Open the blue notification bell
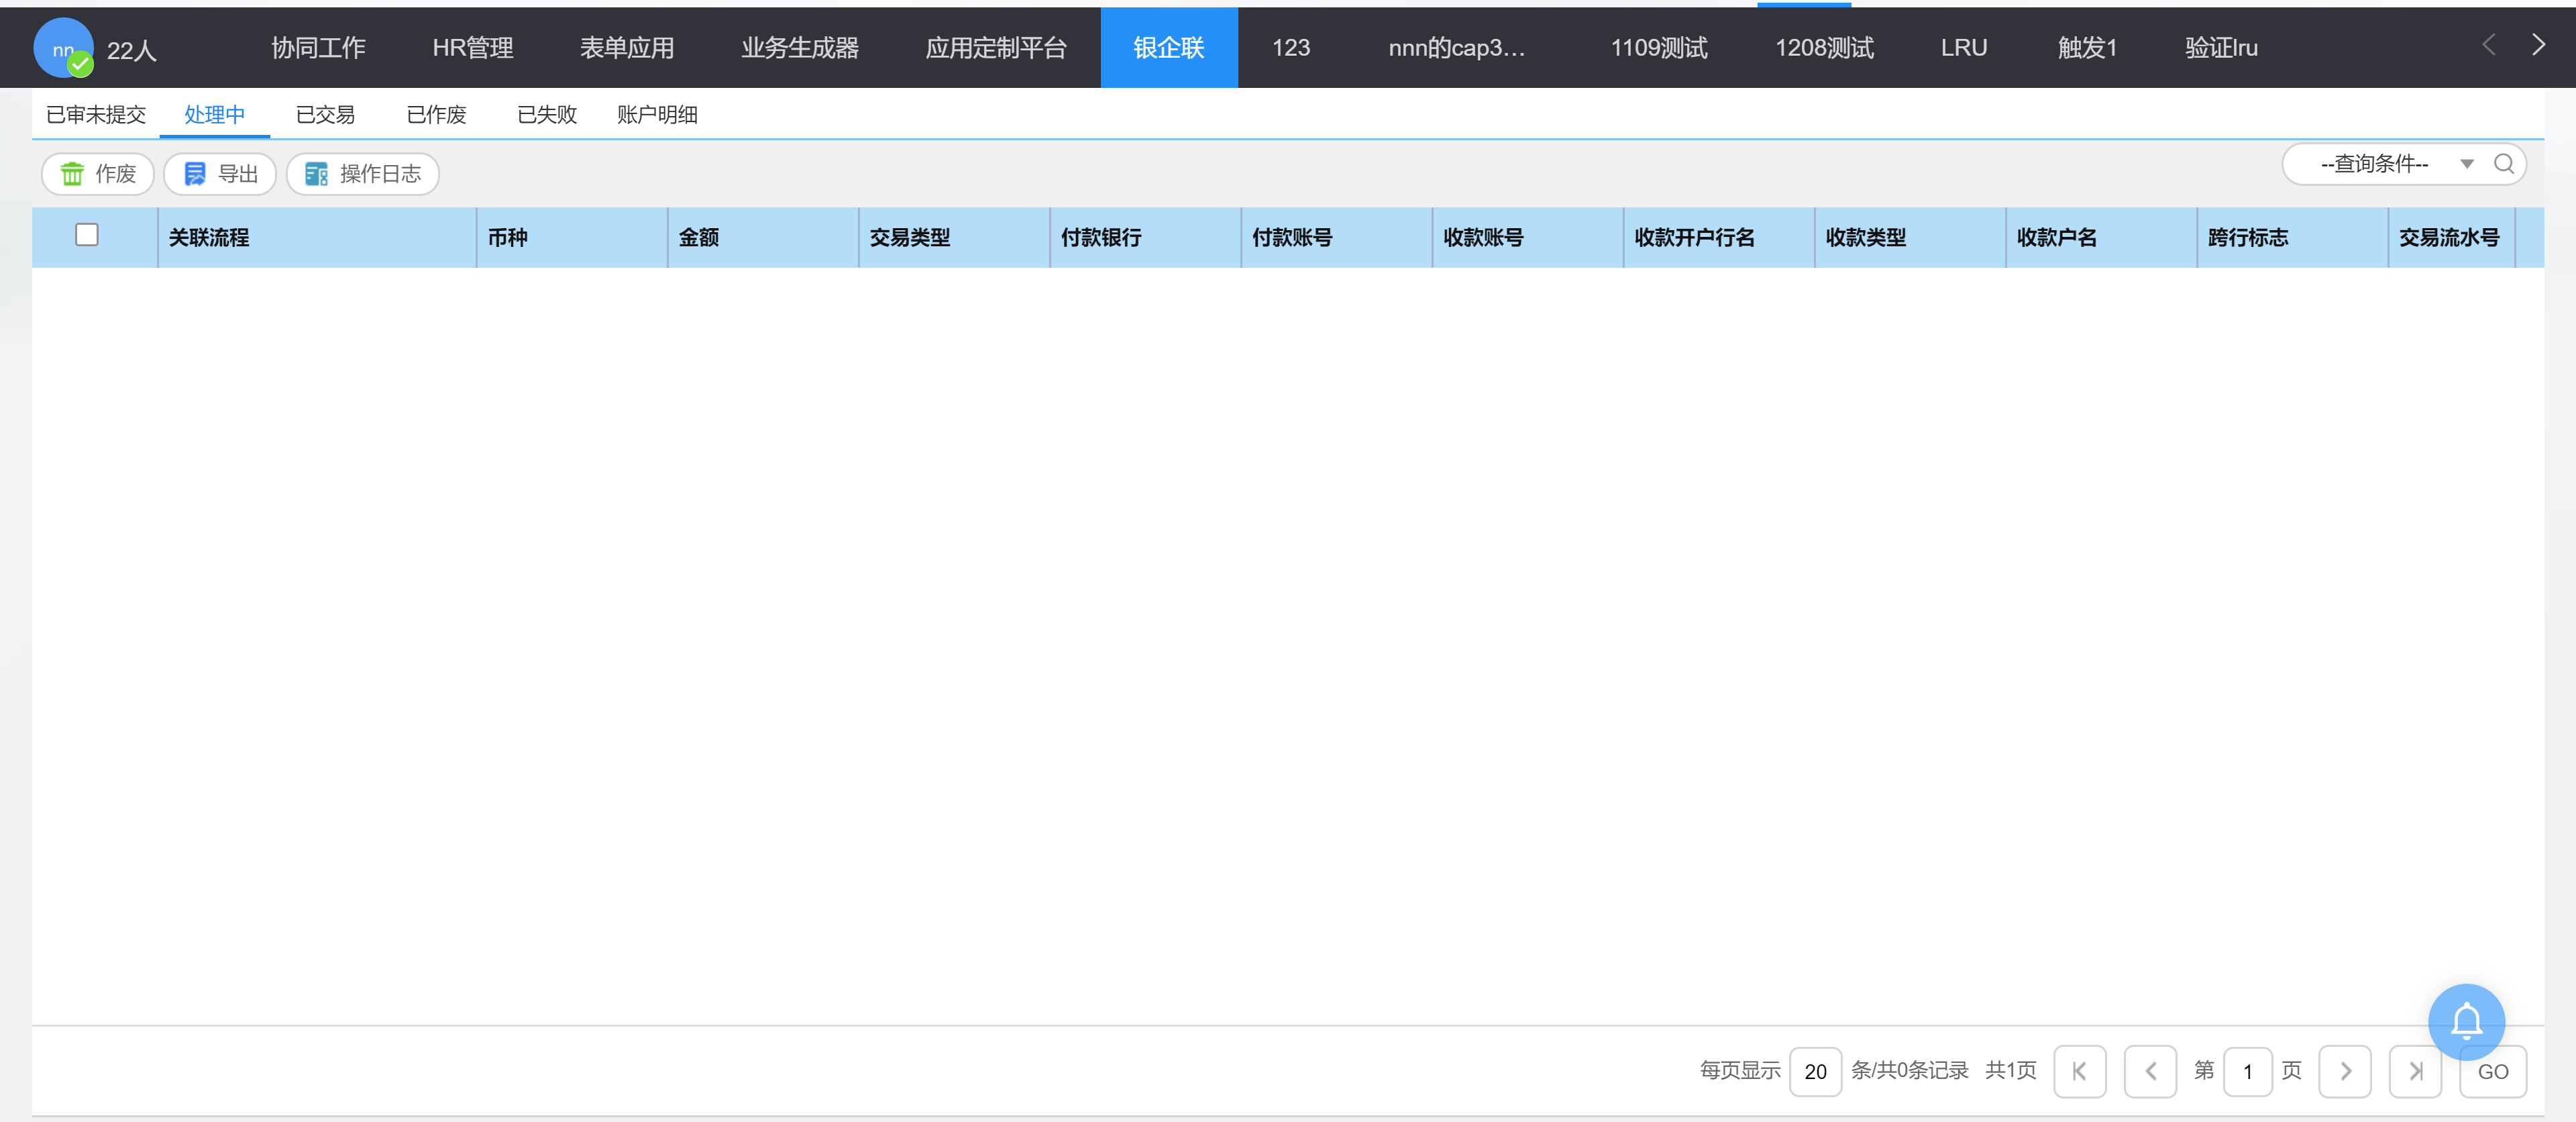Viewport: 2576px width, 1122px height. 2466,1021
